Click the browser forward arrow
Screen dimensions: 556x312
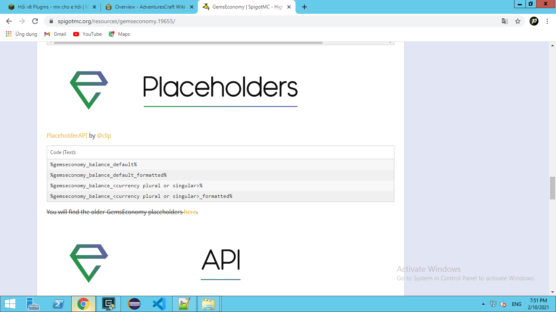22,21
